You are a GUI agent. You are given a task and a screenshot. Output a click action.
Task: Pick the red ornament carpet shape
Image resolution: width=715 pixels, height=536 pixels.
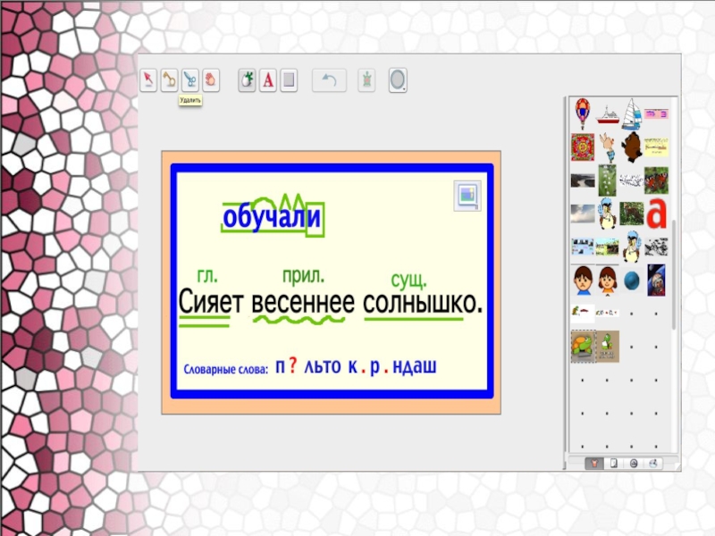[x=583, y=147]
